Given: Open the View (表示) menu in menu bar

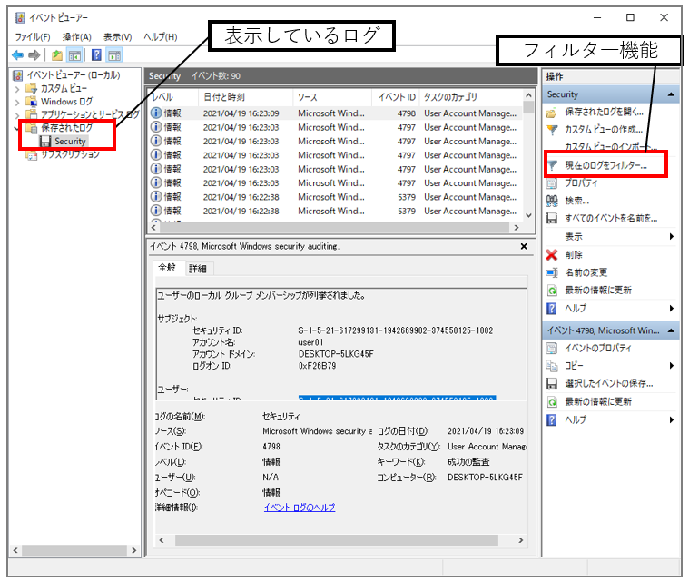Looking at the screenshot, I should [117, 37].
